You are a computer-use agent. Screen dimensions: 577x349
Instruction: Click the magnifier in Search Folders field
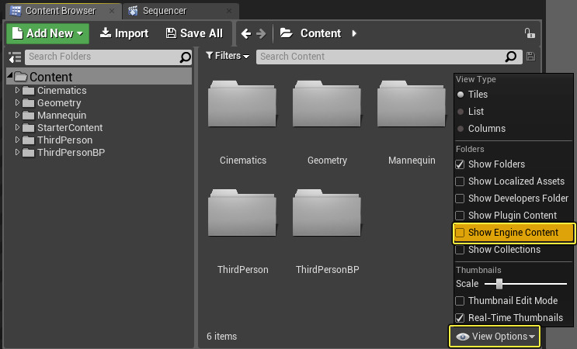point(185,57)
